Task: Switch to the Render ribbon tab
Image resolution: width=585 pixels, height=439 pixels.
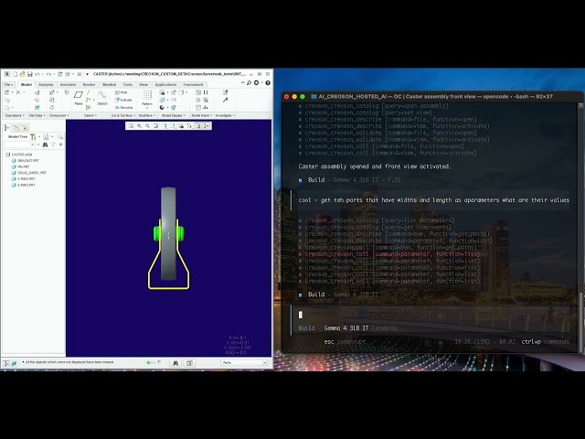Action: tap(89, 85)
